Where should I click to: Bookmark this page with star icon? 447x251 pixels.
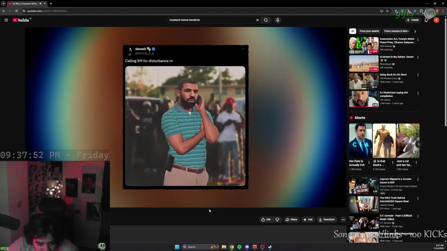pyautogui.click(x=387, y=11)
